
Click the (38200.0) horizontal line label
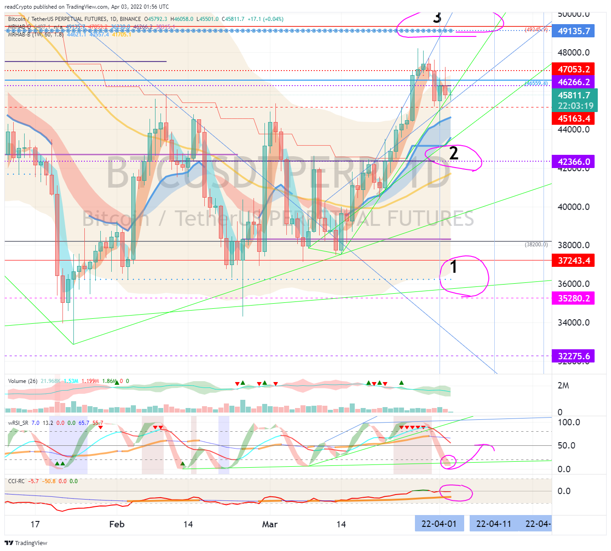pos(536,245)
